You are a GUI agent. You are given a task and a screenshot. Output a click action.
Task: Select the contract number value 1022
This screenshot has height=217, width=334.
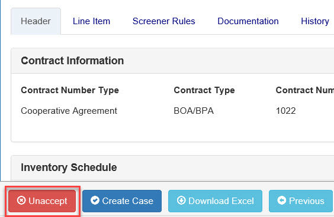coord(285,111)
